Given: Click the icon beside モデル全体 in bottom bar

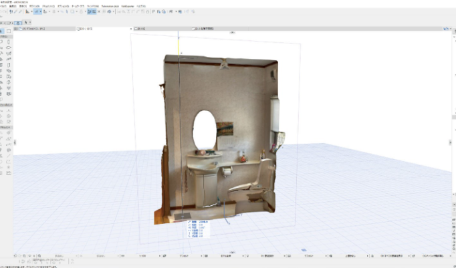Looking at the screenshot, I should (206, 256).
